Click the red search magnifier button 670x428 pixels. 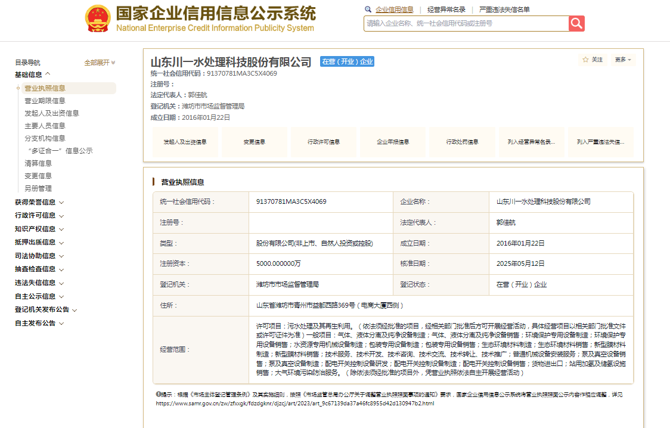point(576,23)
